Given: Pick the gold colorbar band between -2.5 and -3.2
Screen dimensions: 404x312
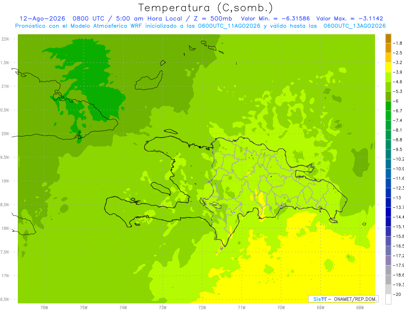Looking at the screenshot, I should [x=388, y=58].
